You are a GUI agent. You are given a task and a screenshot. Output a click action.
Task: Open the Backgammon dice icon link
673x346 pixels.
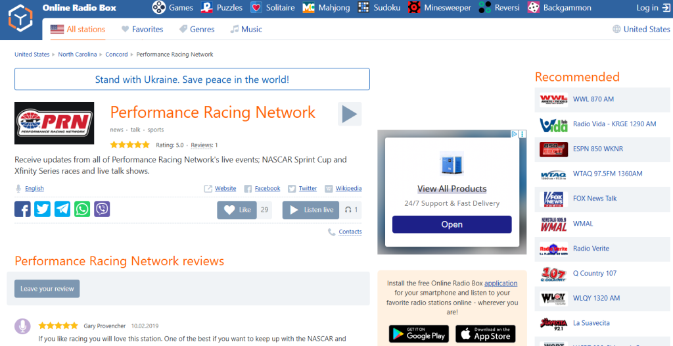[534, 7]
